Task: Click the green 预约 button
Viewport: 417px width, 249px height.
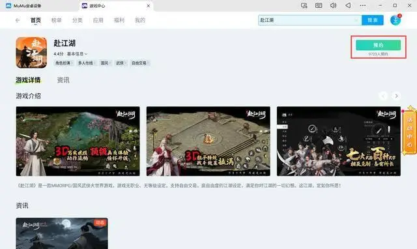Action: [x=378, y=45]
